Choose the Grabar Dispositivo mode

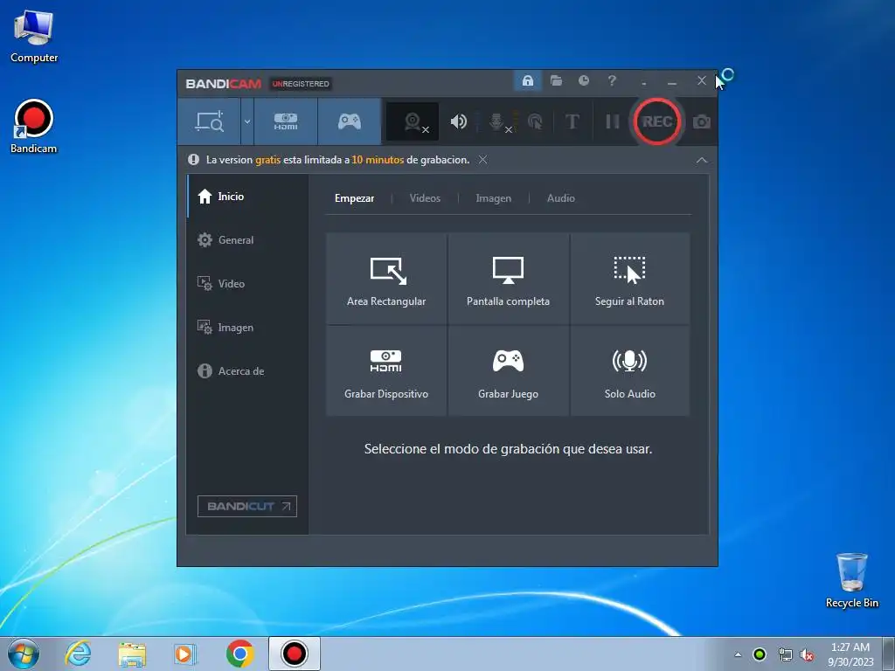tap(386, 370)
